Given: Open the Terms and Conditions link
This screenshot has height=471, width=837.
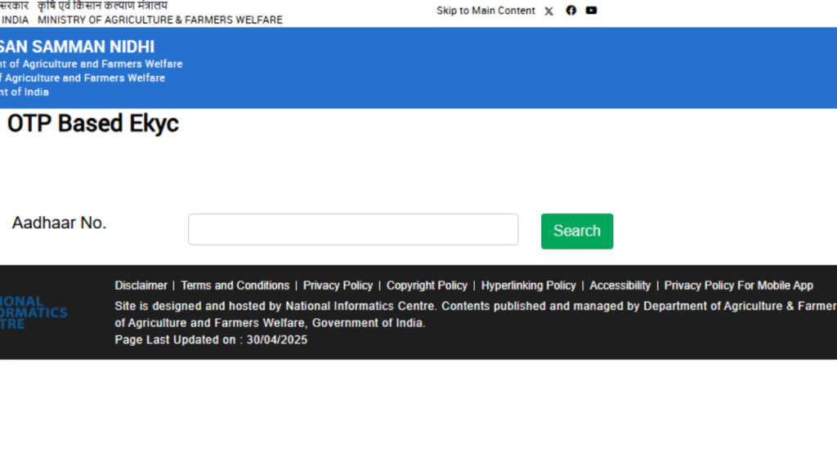Looking at the screenshot, I should point(235,285).
